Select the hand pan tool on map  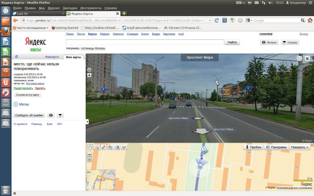pyautogui.click(x=90, y=147)
